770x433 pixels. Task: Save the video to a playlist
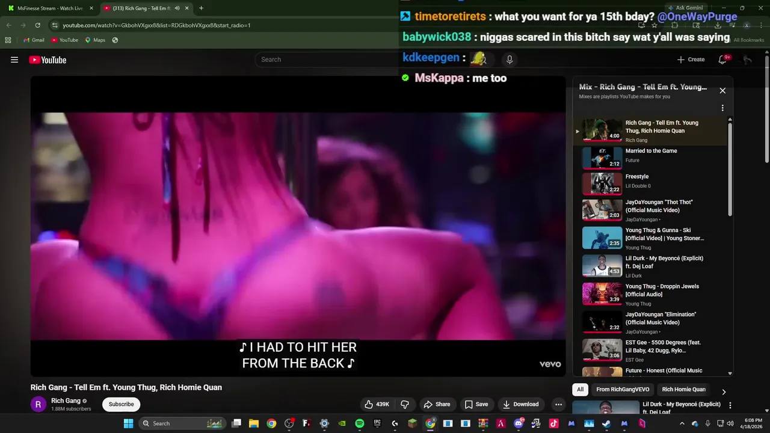476,404
